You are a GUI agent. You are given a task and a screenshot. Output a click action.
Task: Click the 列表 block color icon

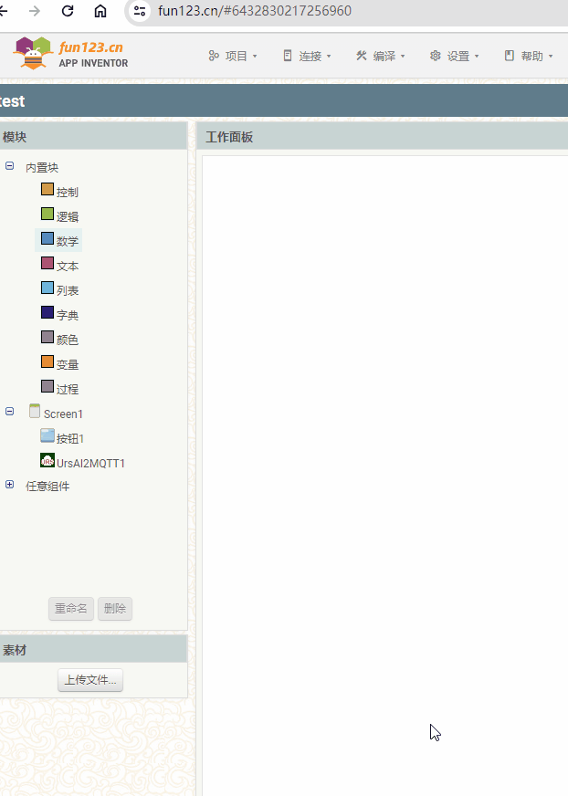(x=47, y=288)
